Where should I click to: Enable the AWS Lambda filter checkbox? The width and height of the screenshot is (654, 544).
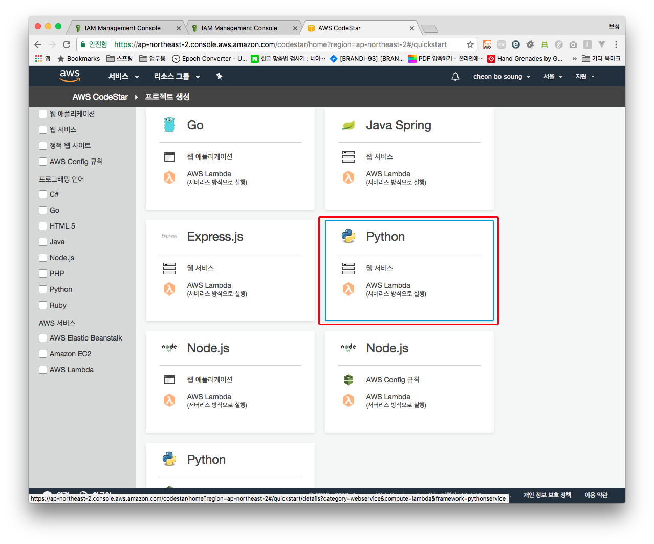(x=43, y=370)
